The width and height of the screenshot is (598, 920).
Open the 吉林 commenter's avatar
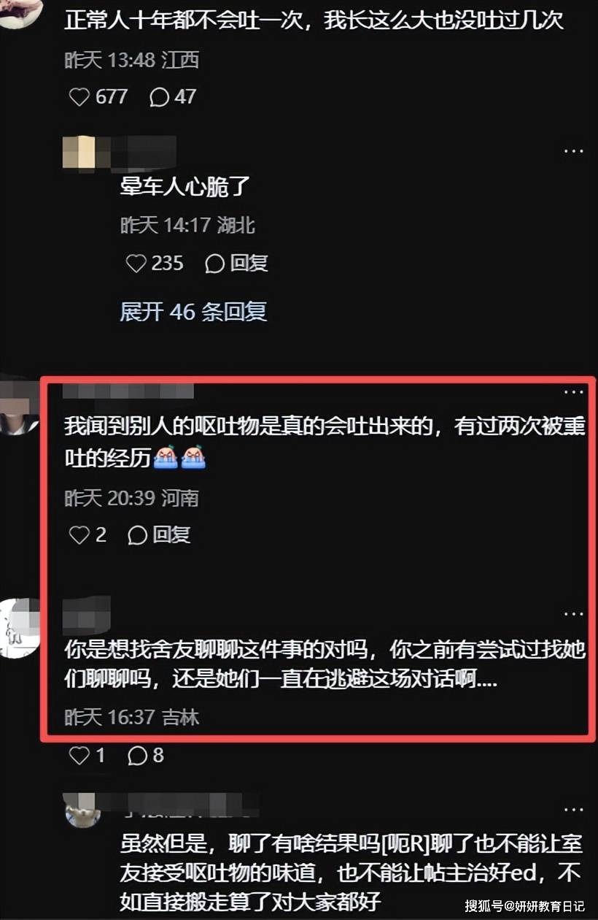pyautogui.click(x=19, y=628)
